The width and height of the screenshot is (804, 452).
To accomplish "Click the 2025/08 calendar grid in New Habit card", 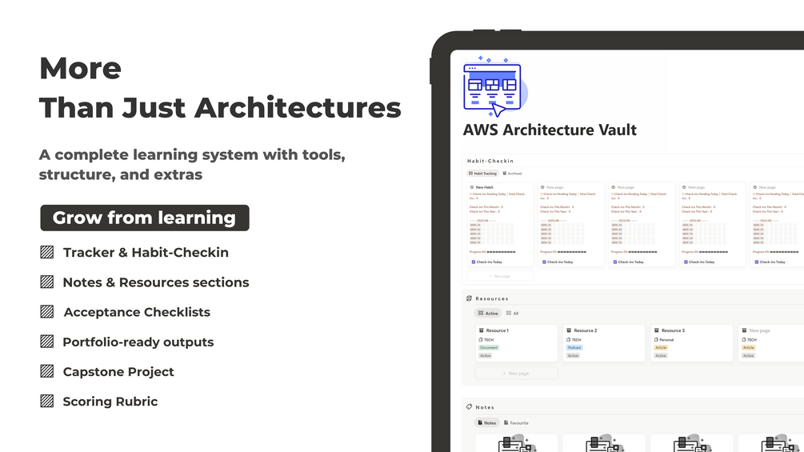I will (491, 233).
